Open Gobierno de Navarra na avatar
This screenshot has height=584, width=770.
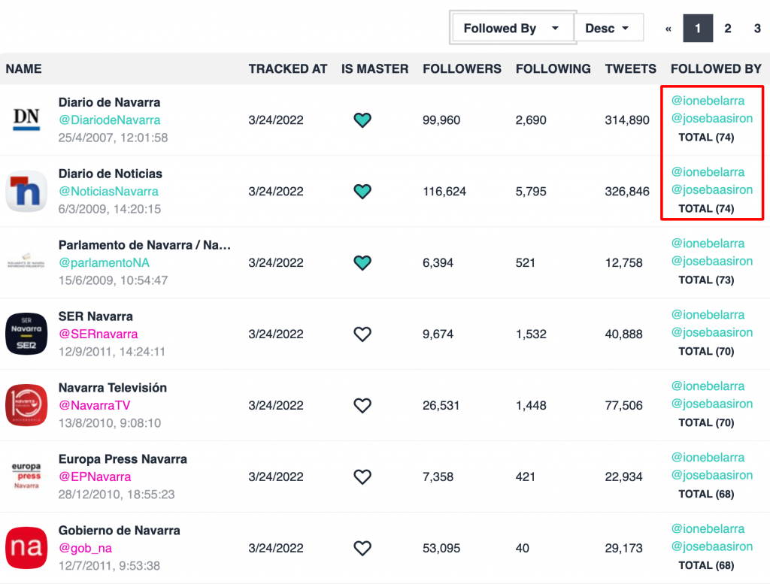[26, 548]
